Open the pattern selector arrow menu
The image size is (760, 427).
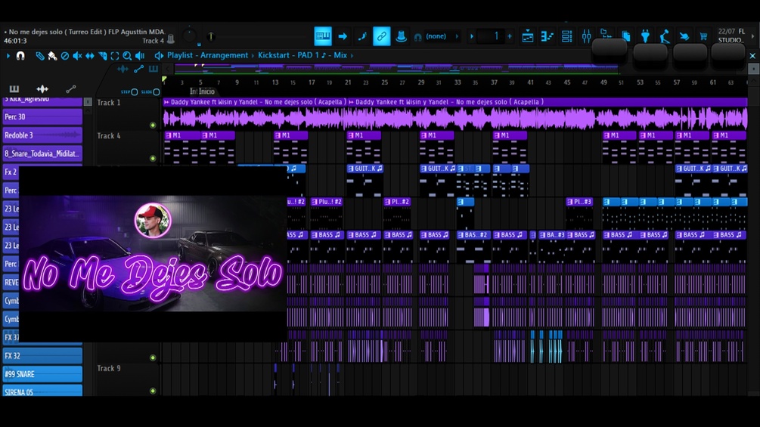[471, 36]
